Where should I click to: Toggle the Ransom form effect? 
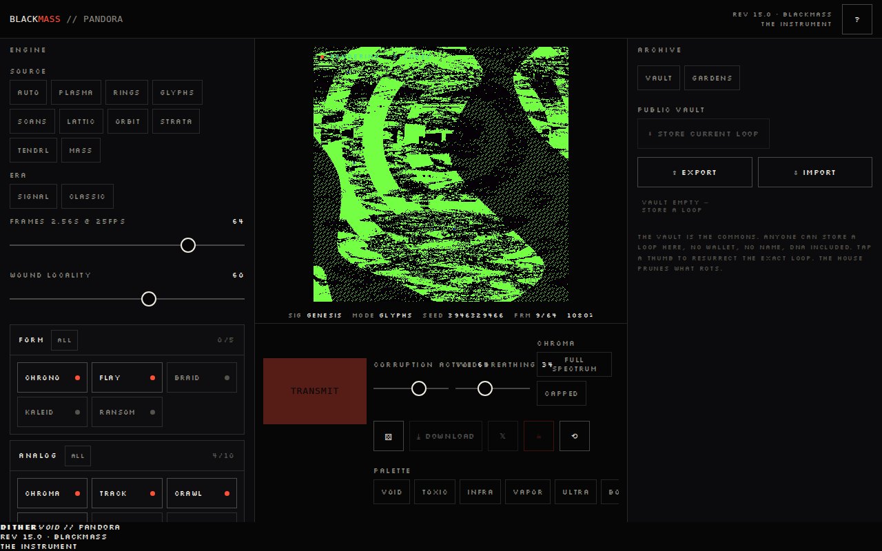click(x=127, y=412)
